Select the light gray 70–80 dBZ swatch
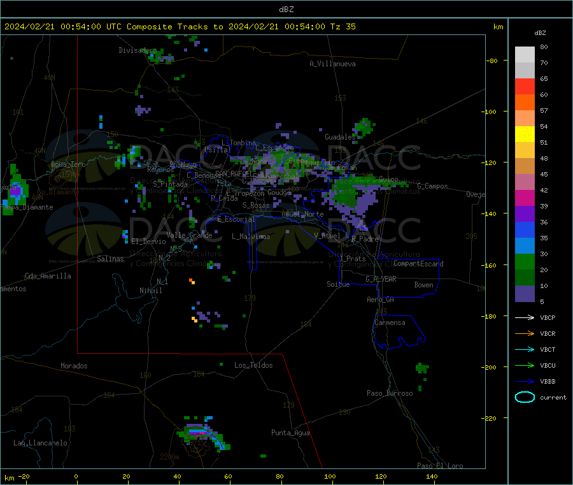 coord(525,55)
